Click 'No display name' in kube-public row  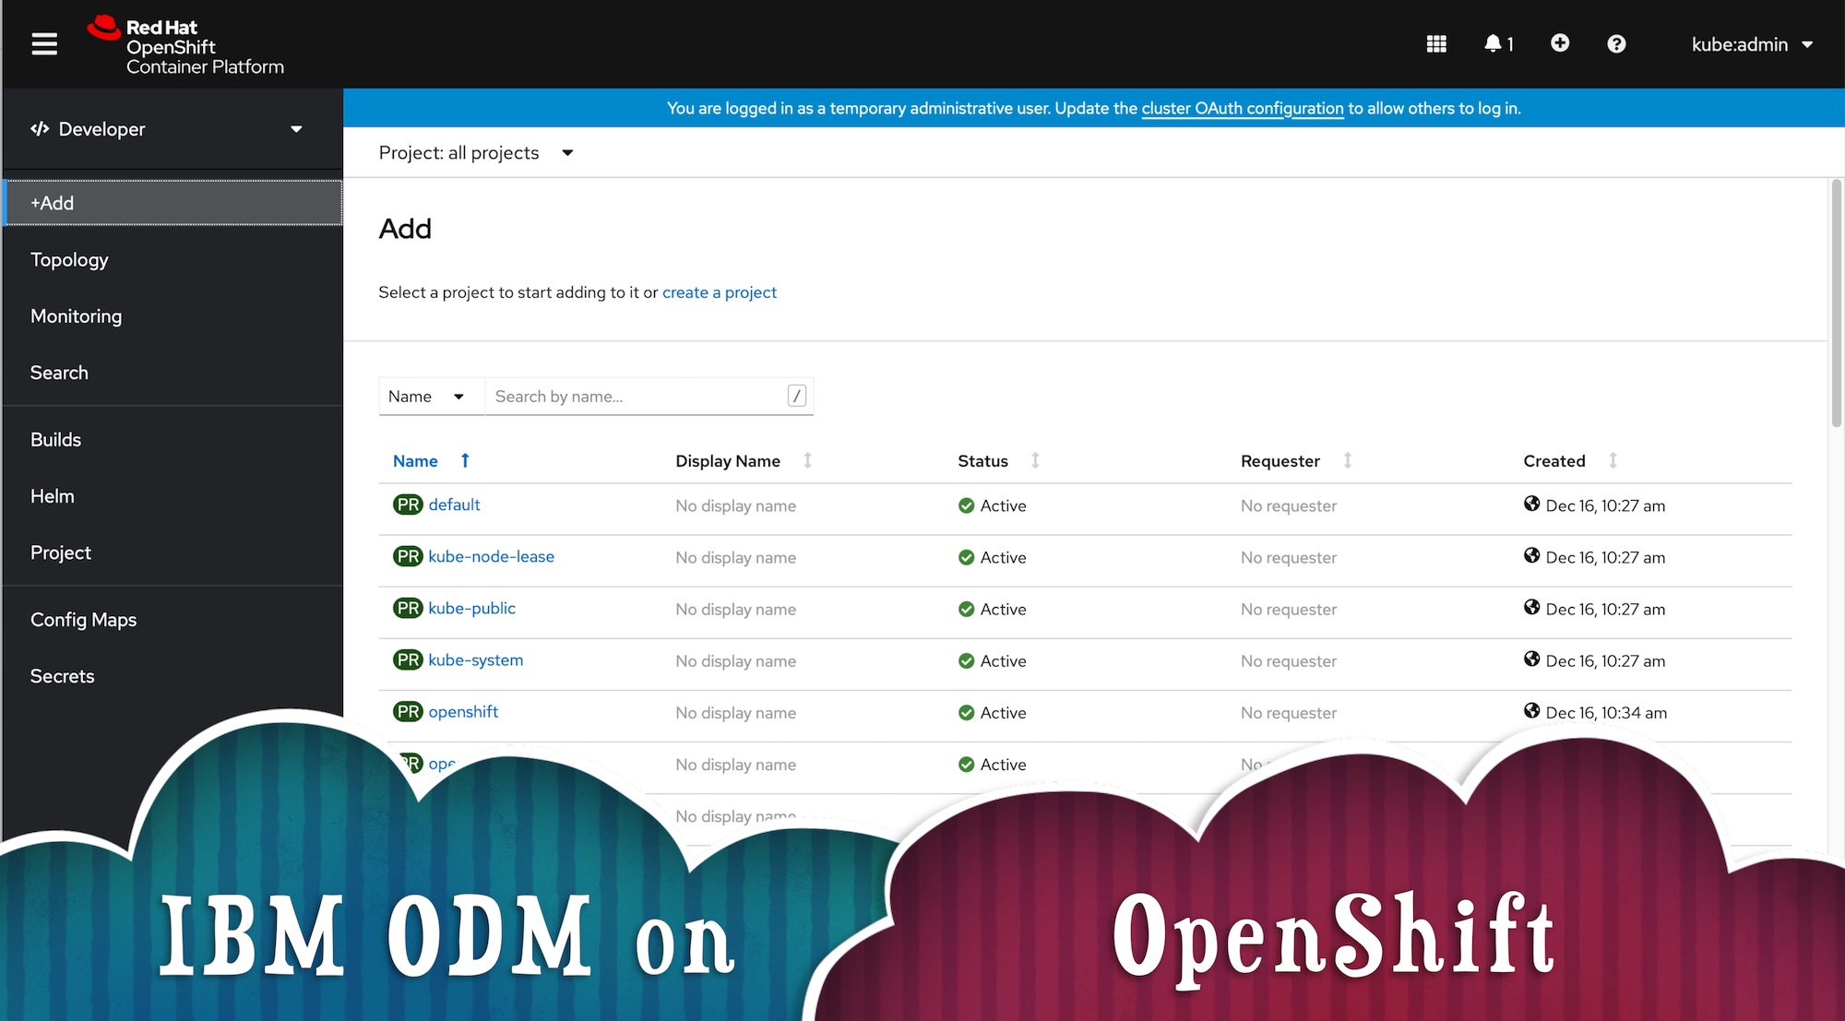point(735,609)
